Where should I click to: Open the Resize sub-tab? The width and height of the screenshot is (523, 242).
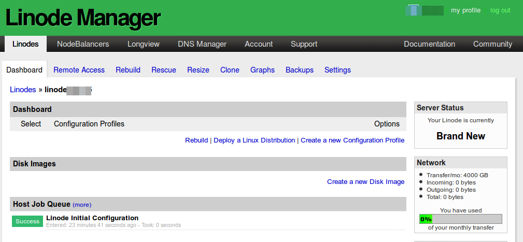198,70
